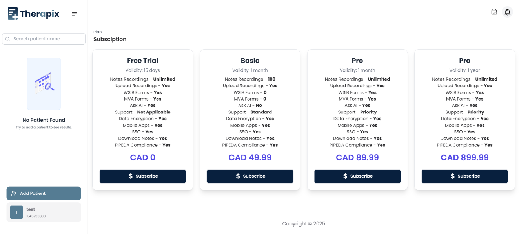Click the T avatar next to patient test

(16, 212)
